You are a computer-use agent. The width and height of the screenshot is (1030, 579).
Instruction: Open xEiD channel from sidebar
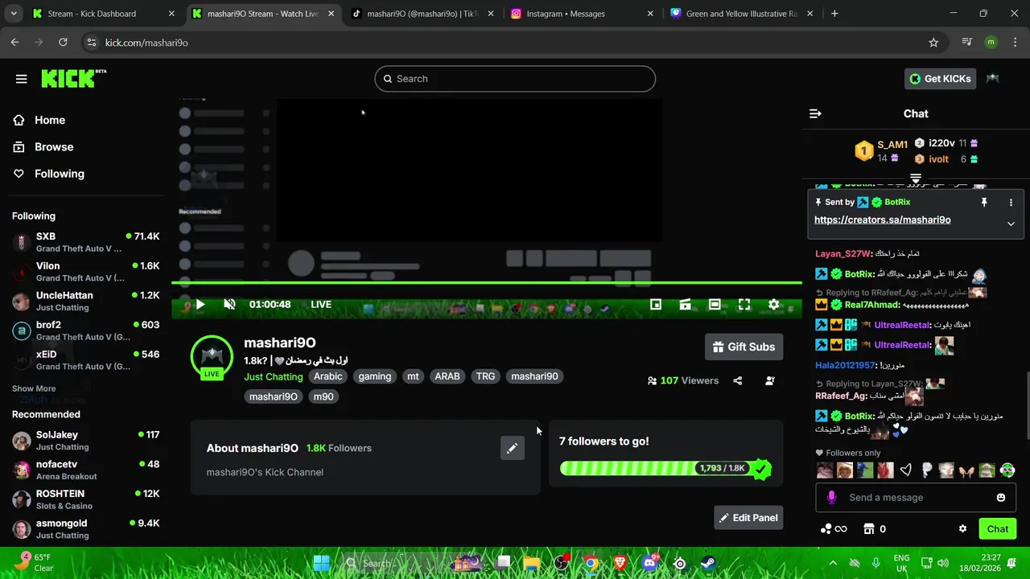point(85,360)
